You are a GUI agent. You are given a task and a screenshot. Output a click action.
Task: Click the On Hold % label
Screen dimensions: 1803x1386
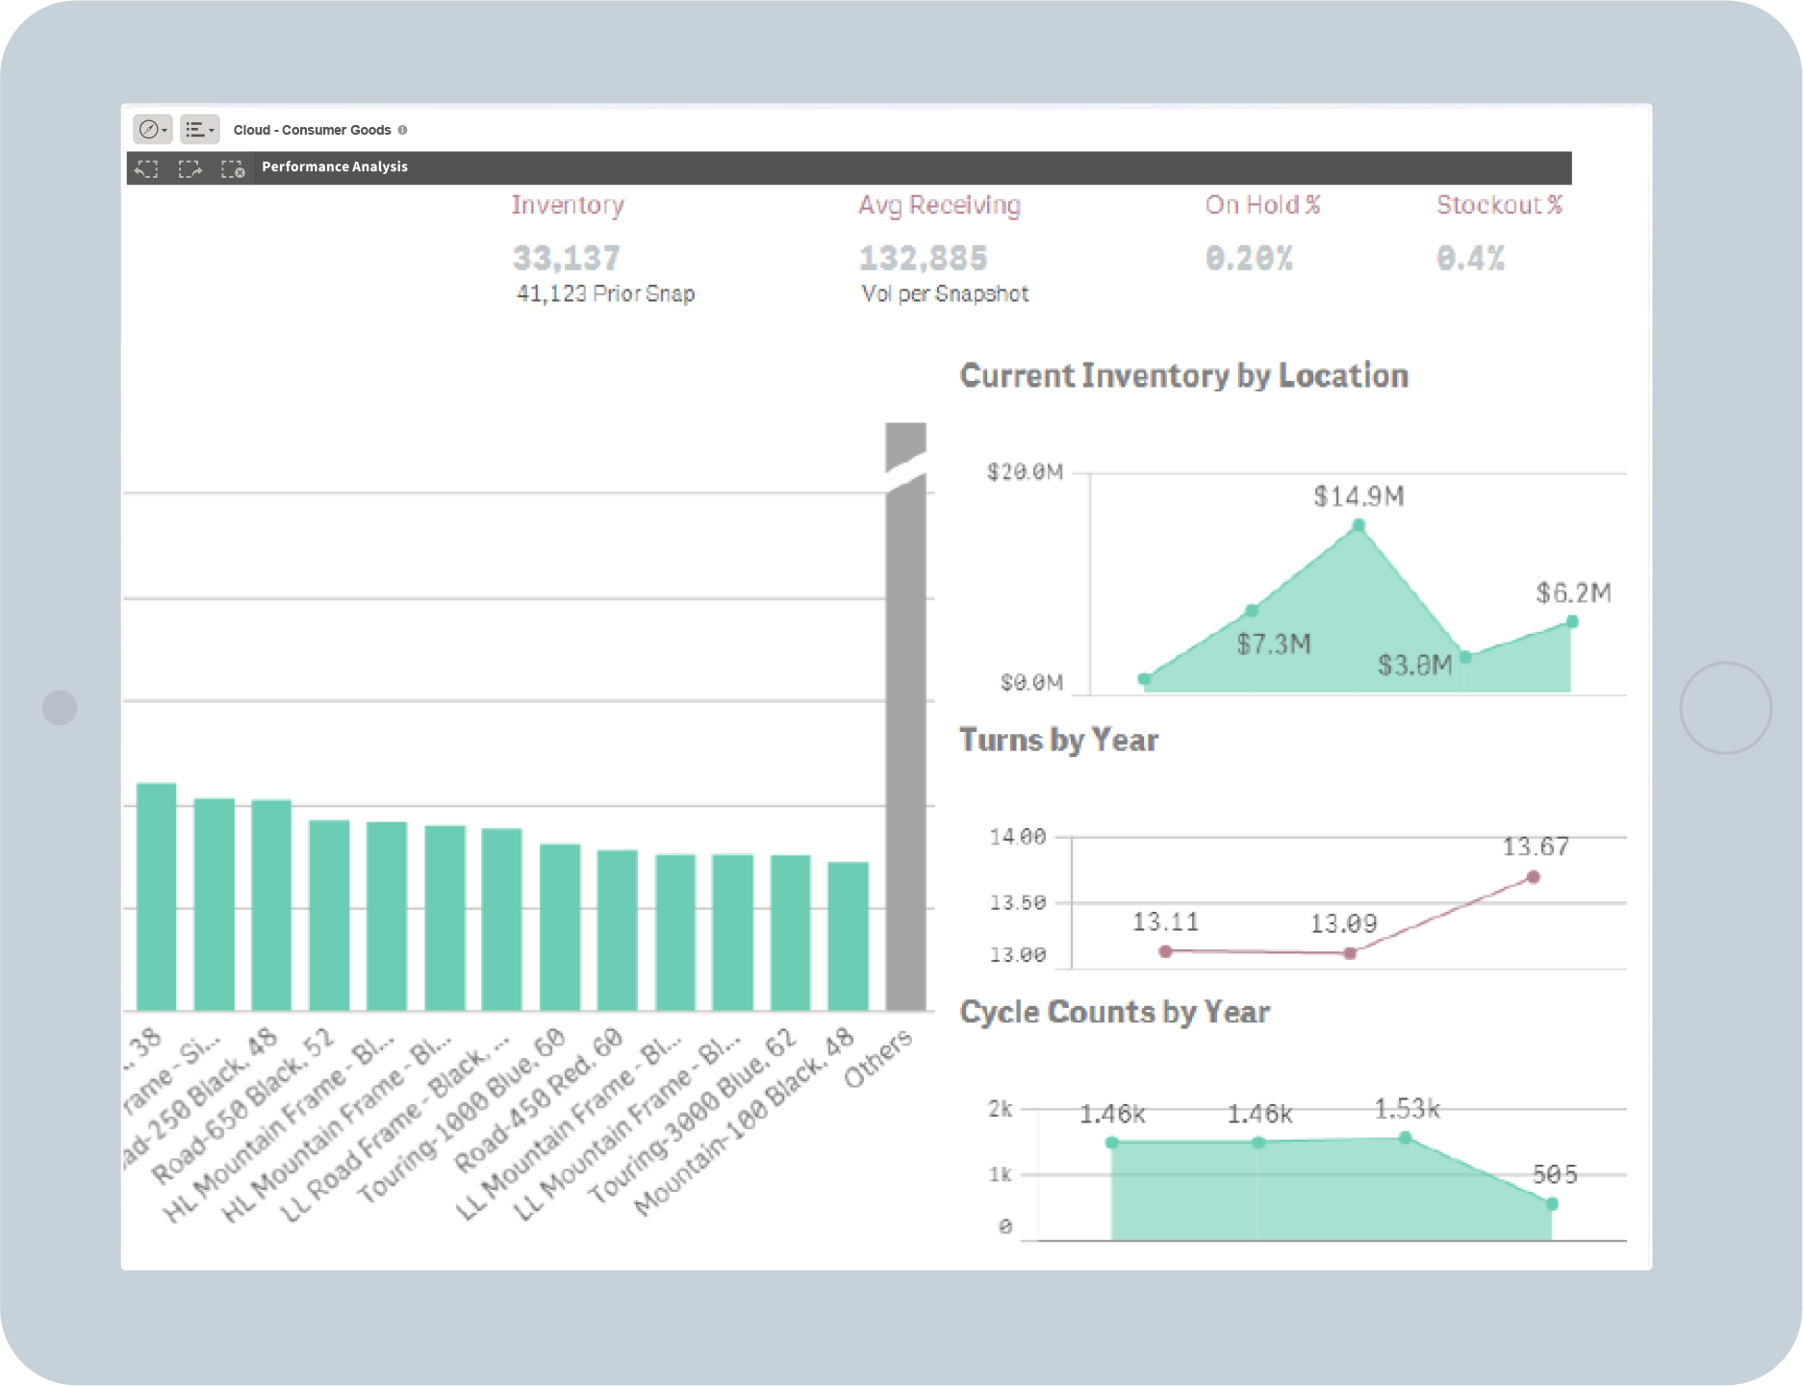coord(1262,204)
